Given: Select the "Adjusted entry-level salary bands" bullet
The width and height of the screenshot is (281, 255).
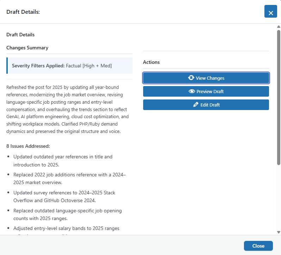Looking at the screenshot, I should 66,228.
